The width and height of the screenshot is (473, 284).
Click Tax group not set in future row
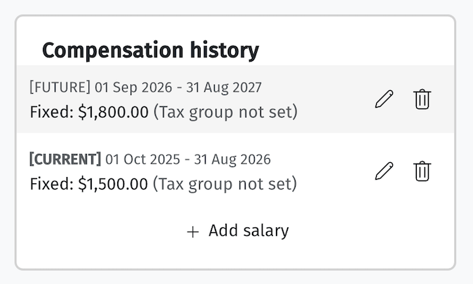pyautogui.click(x=226, y=112)
